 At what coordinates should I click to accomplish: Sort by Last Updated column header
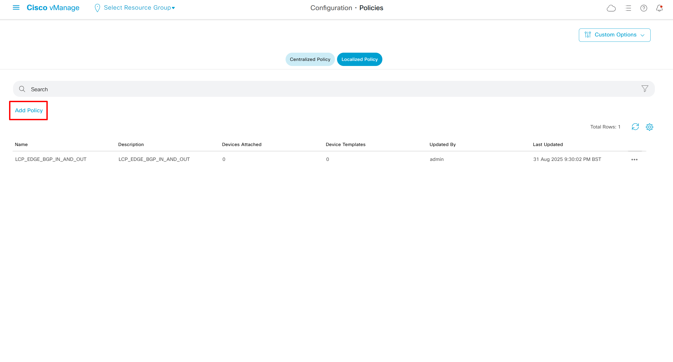coord(548,144)
